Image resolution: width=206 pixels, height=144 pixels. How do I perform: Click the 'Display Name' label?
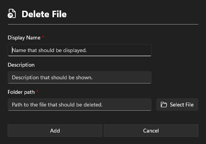(x=24, y=38)
